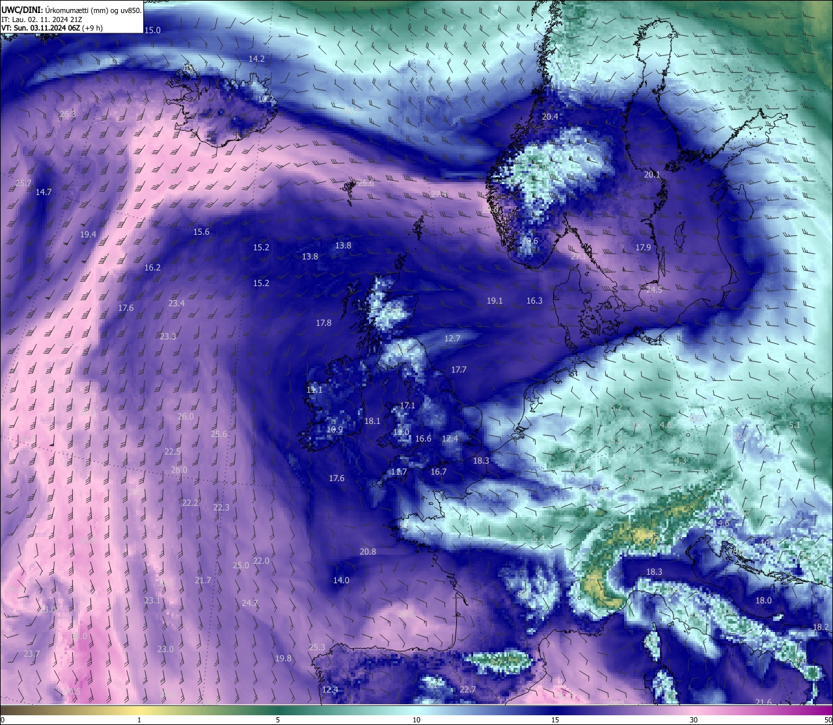Click the 17.1 value over northern England
Image resolution: width=833 pixels, height=725 pixels.
(407, 405)
